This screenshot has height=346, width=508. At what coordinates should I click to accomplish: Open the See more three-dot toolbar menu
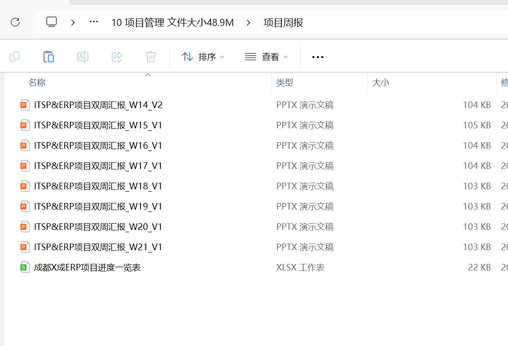pos(318,57)
